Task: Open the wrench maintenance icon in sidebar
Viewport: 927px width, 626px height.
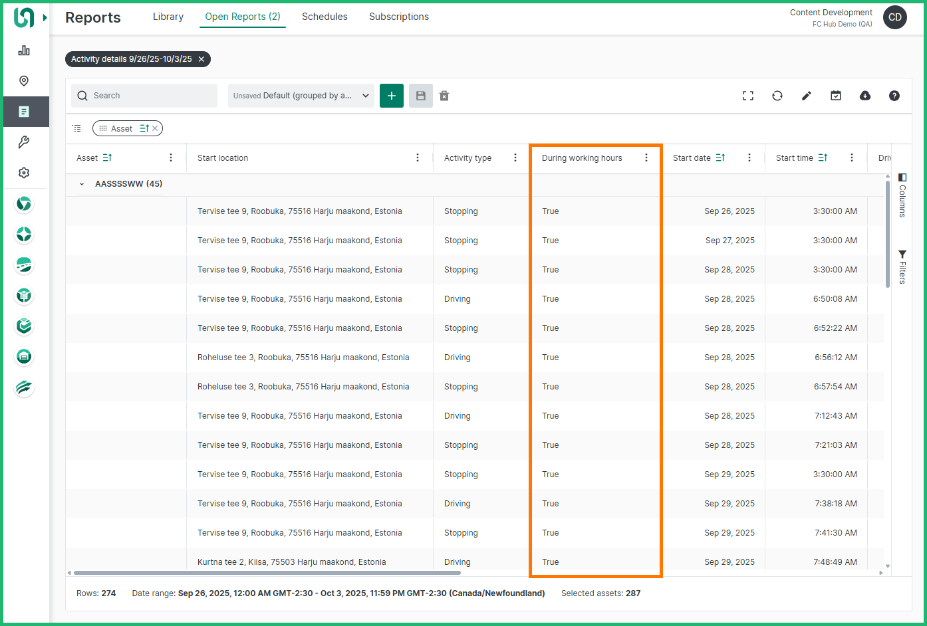Action: click(24, 142)
